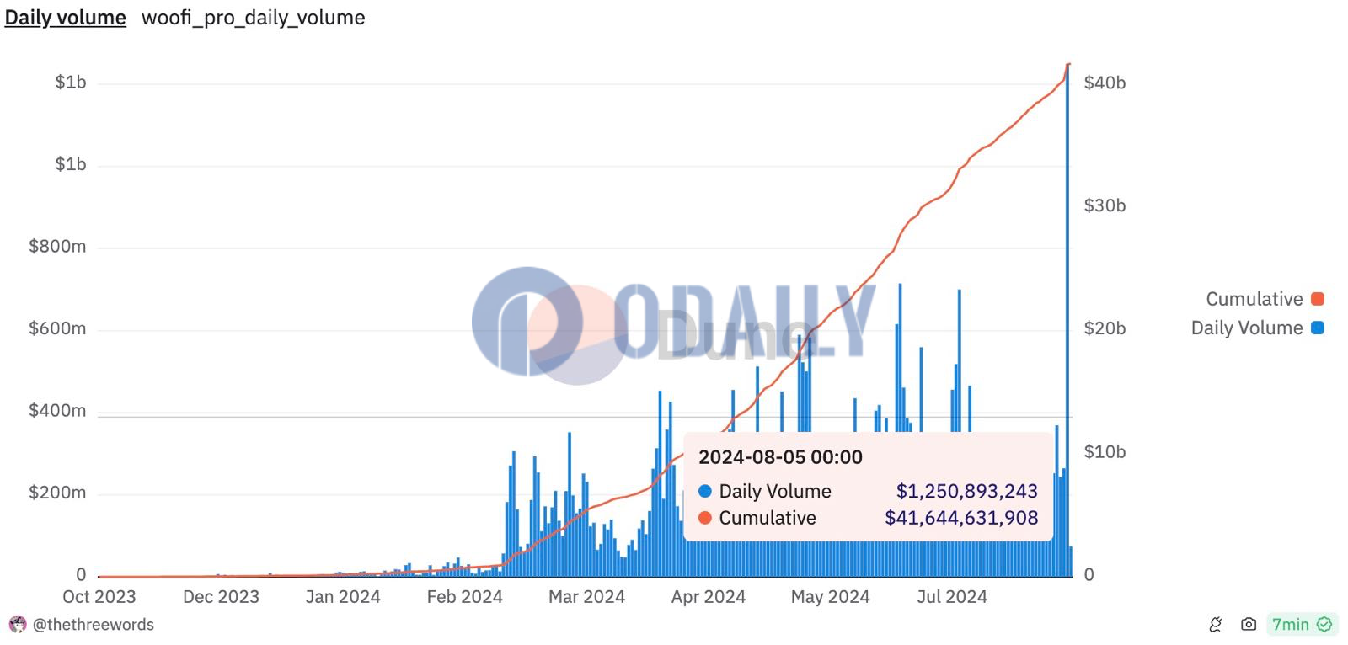1348x645 pixels.
Task: Click the $40b right axis label
Action: tap(1105, 83)
